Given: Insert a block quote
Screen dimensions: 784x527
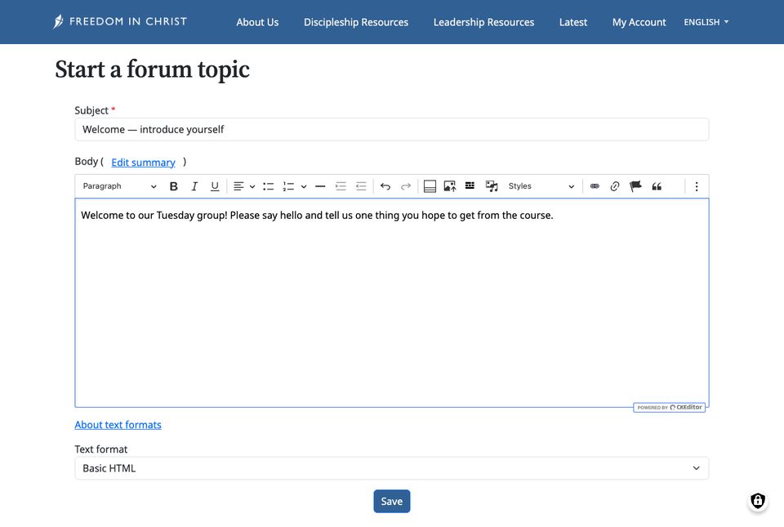Looking at the screenshot, I should (x=657, y=186).
